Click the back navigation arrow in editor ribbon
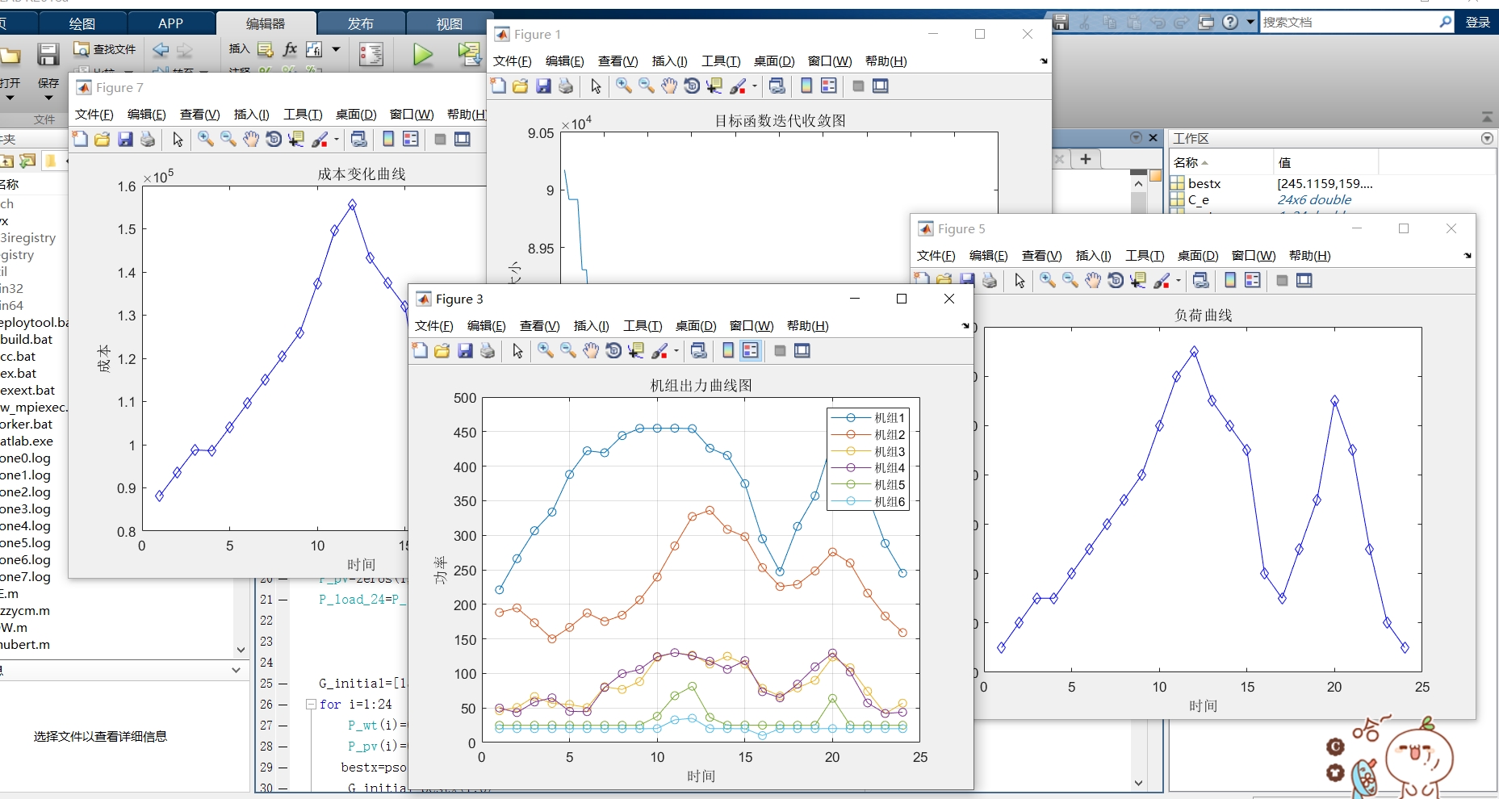 coord(161,50)
